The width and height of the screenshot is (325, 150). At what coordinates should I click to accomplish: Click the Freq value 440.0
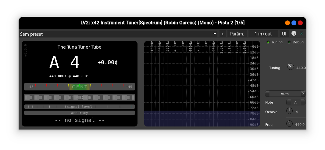coord(300,125)
